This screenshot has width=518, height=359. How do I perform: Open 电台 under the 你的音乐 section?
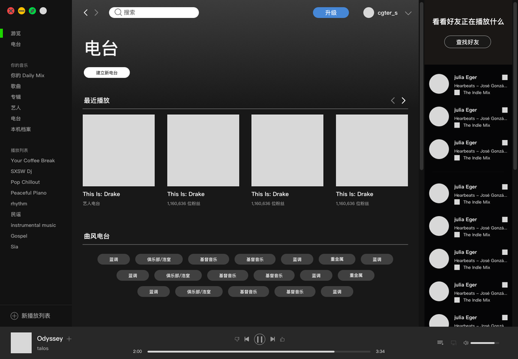(16, 118)
